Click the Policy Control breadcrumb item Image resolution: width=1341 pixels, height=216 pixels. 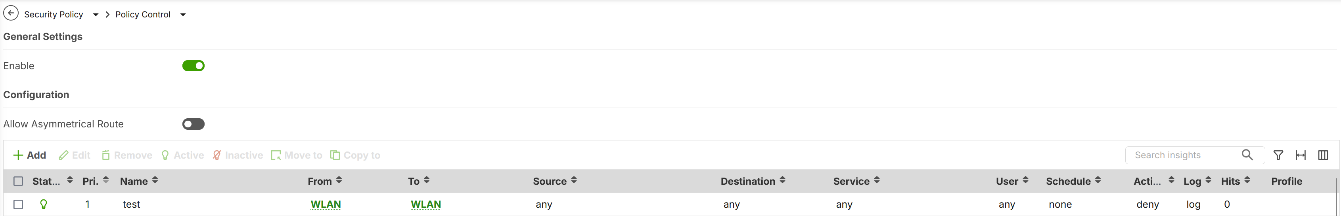(x=143, y=15)
